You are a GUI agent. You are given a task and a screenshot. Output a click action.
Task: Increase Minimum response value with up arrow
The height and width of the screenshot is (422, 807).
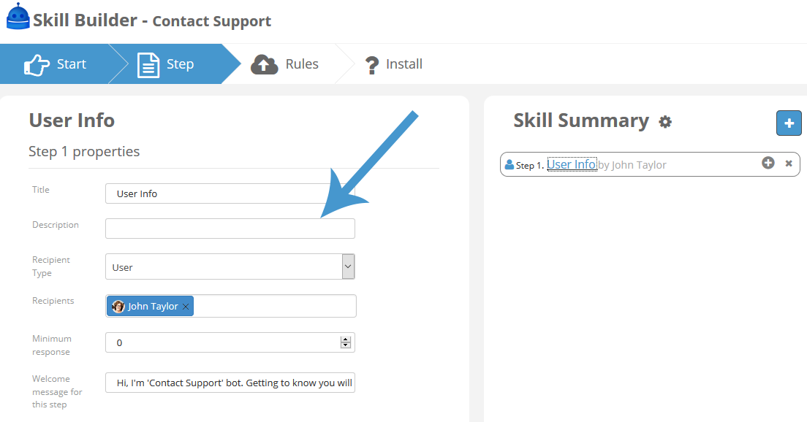tap(345, 339)
